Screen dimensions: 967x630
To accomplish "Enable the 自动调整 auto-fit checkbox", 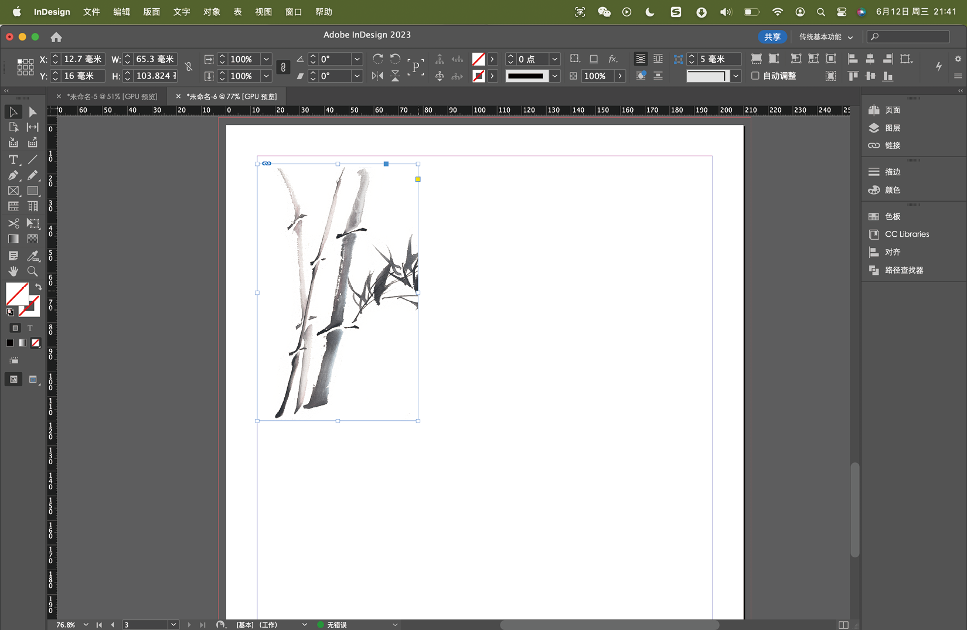I will (755, 76).
